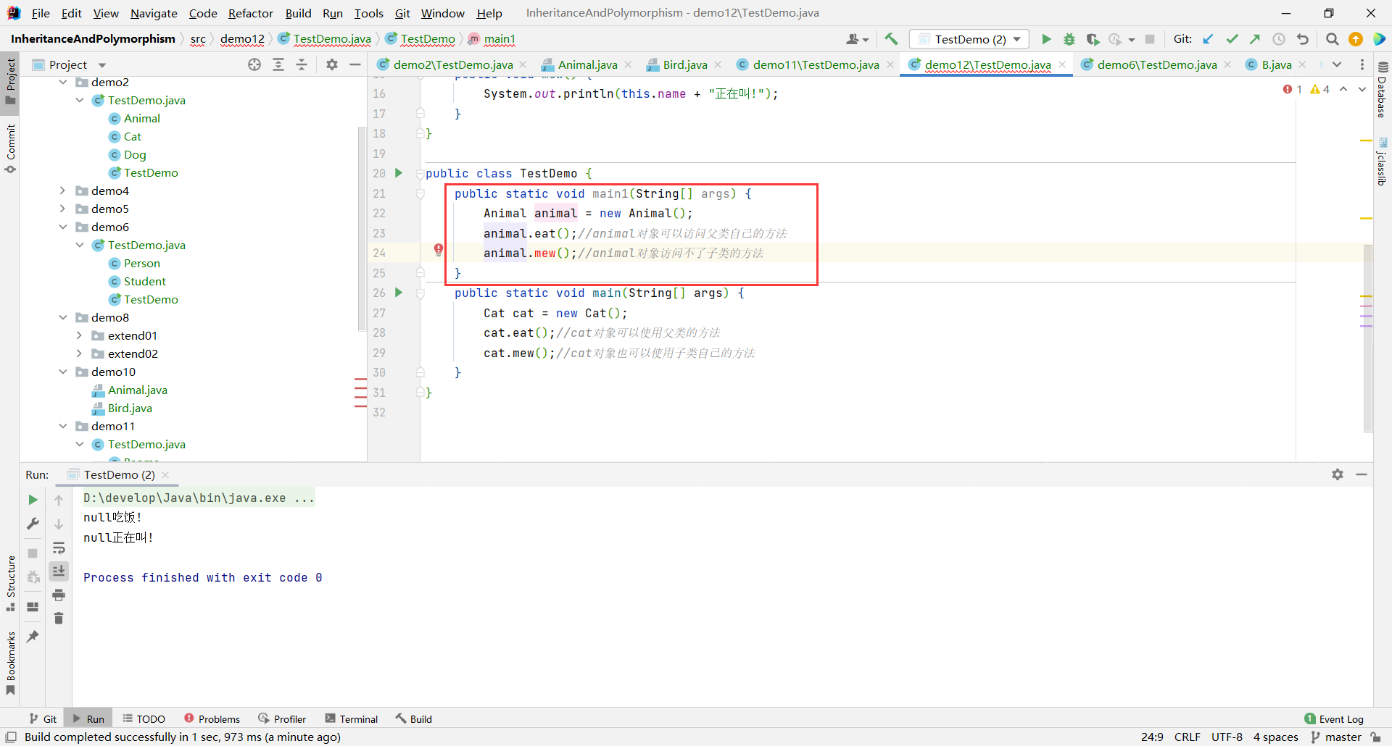Expand the extend01 folder
Viewport: 1392px width, 746px height.
(x=80, y=335)
